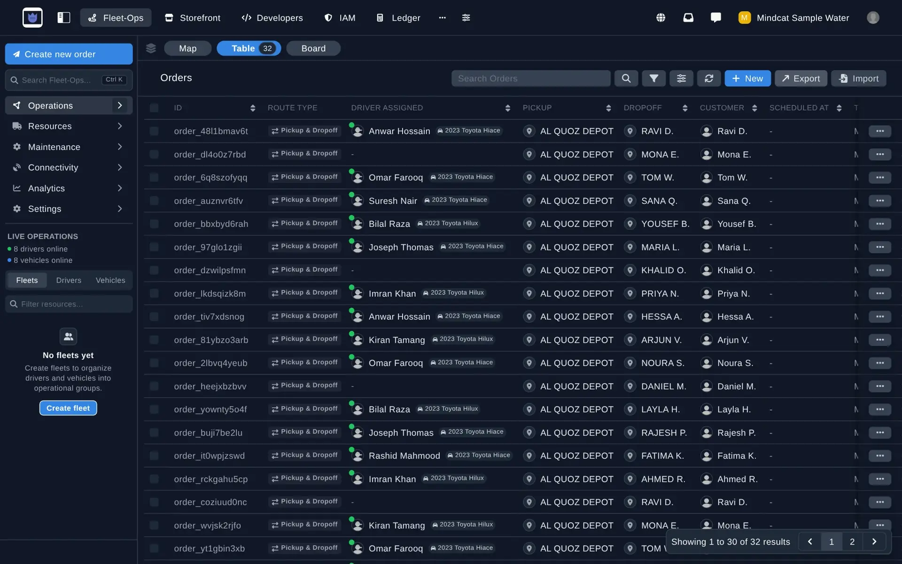This screenshot has height=564, width=902.
Task: Expand the Analytics section
Action: coord(69,188)
